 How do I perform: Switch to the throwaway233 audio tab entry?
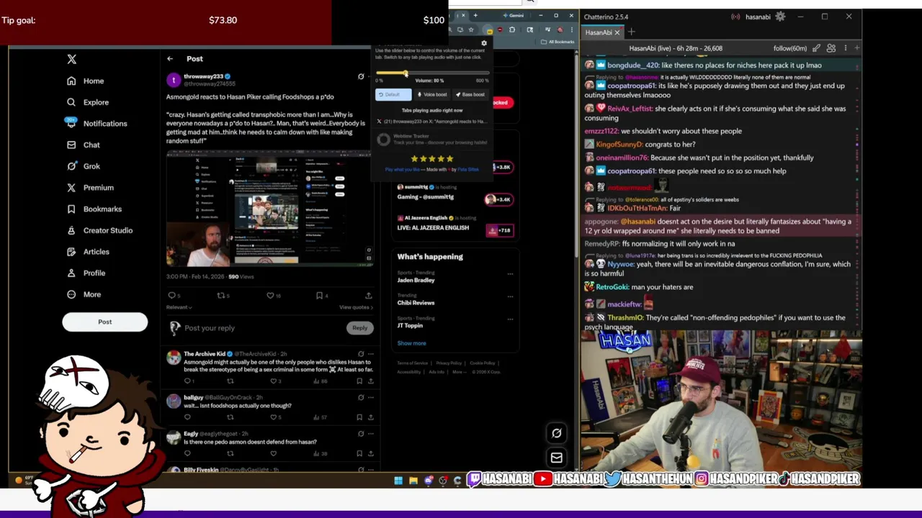(x=432, y=122)
